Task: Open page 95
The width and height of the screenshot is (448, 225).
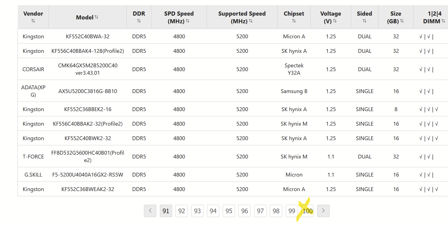Action: point(229,211)
